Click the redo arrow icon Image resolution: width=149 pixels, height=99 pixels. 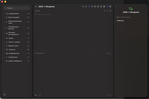coord(86,6)
